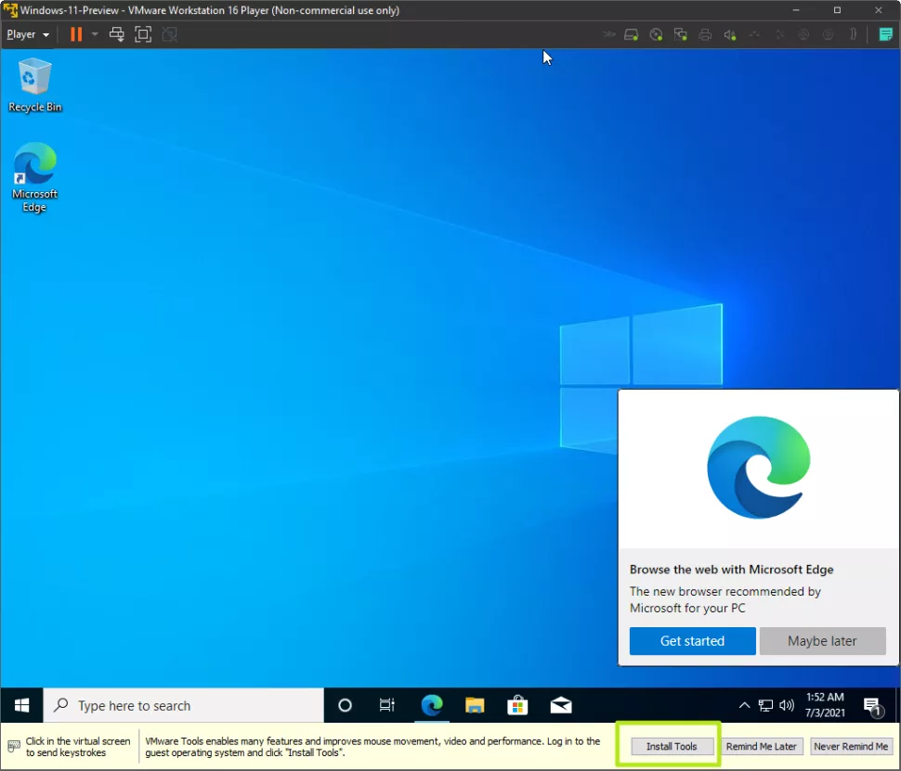Viewport: 901px width, 771px height.
Task: Open the Player menu
Action: pyautogui.click(x=28, y=34)
